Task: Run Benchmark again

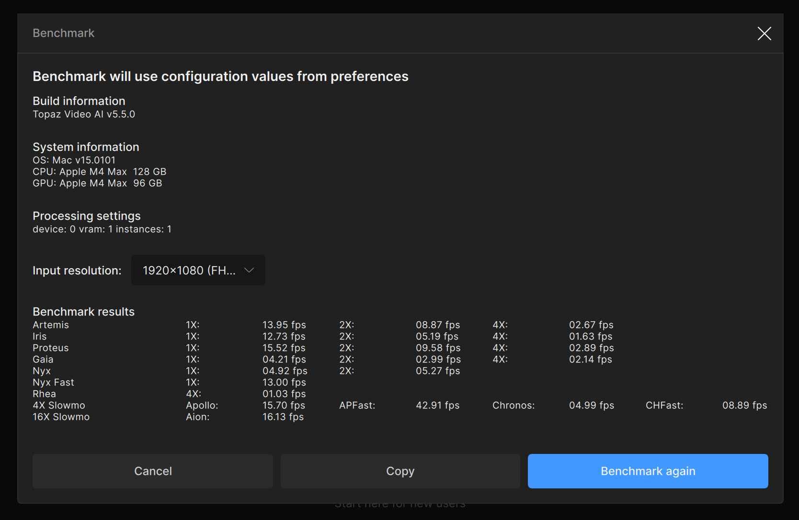Action: (648, 471)
